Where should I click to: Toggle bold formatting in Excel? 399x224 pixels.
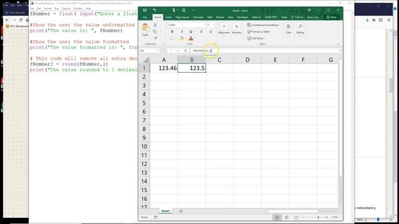pyautogui.click(x=172, y=32)
